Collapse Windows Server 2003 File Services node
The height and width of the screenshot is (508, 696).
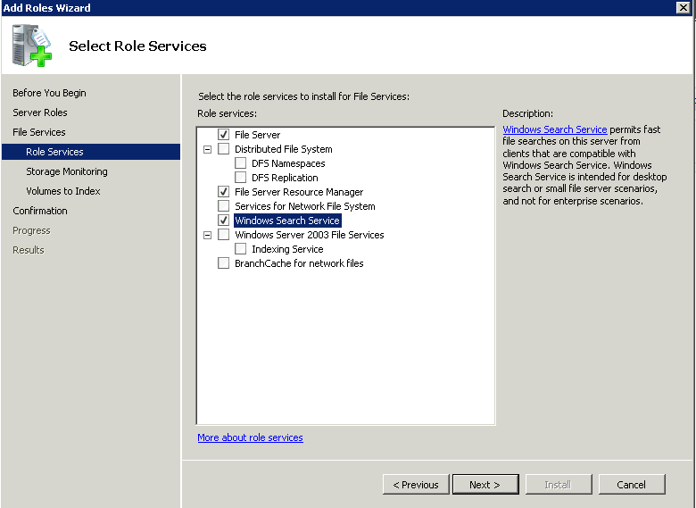click(x=207, y=235)
